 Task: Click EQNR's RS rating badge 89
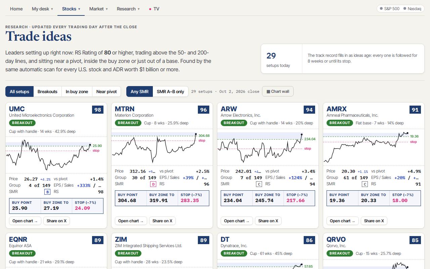click(98, 240)
